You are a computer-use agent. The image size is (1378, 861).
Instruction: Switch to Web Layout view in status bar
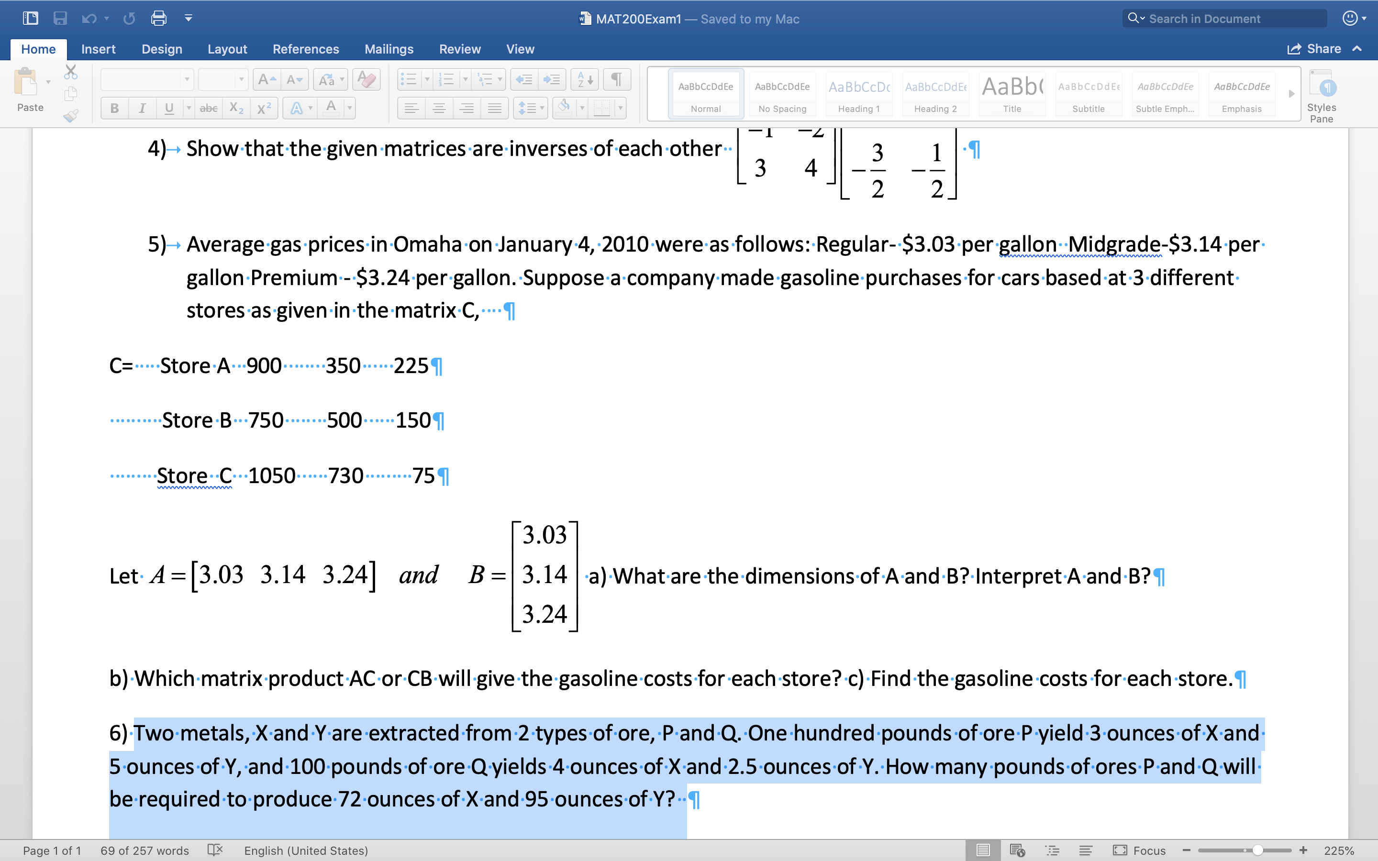point(1018,850)
